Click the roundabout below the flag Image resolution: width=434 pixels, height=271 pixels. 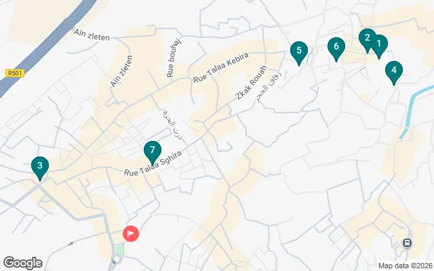pyautogui.click(x=117, y=259)
